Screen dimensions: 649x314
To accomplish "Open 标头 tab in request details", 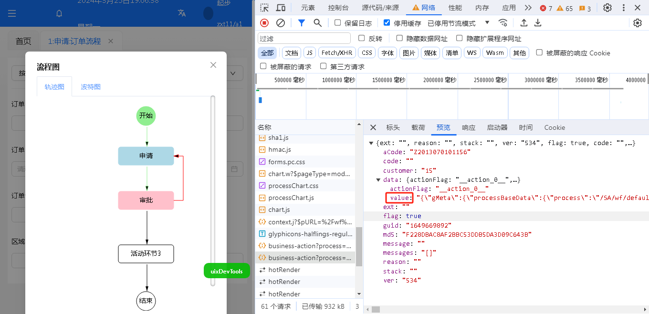I will 393,127.
